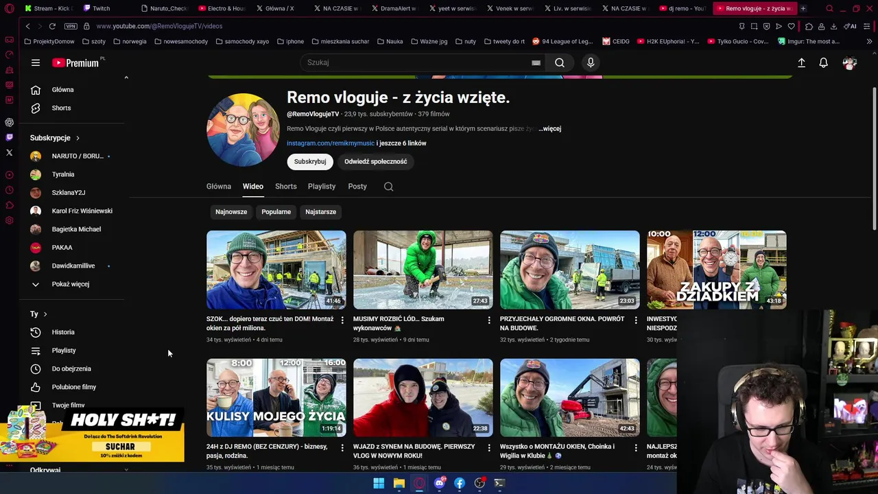The image size is (878, 494).
Task: Open the notifications bell
Action: click(x=824, y=62)
